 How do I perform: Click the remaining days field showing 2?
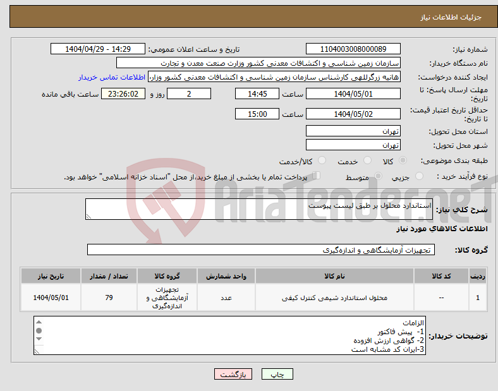189,94
